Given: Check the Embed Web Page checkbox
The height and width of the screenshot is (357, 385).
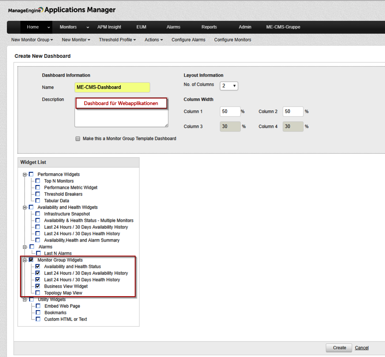Looking at the screenshot, I should (38, 306).
